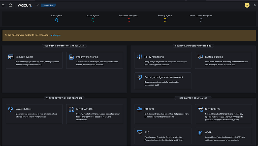Click the PCI DSS icon
258x146 pixels.
coord(140,109)
